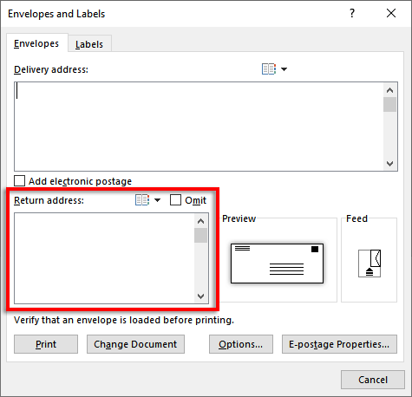
Task: Open envelope Options button
Action: pyautogui.click(x=241, y=344)
